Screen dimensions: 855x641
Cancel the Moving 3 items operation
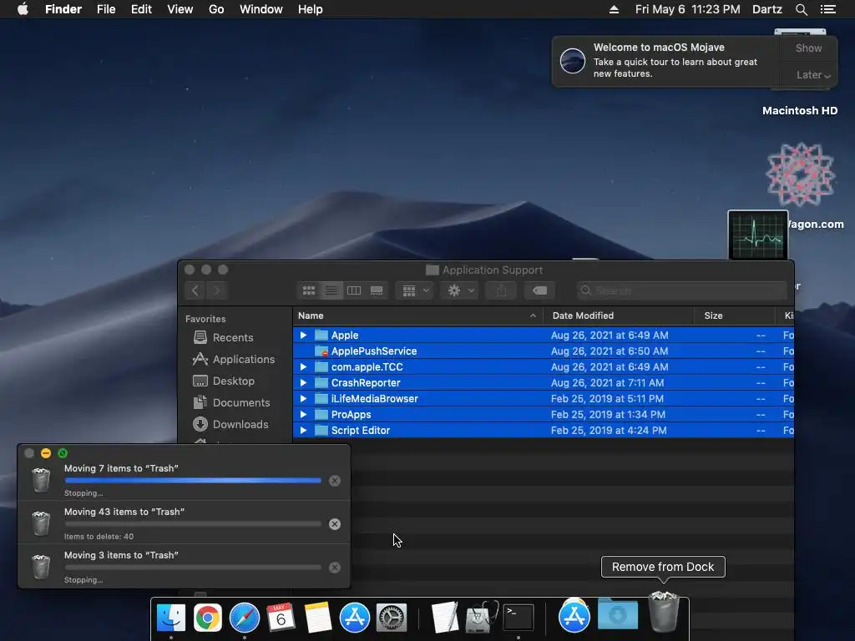point(335,568)
